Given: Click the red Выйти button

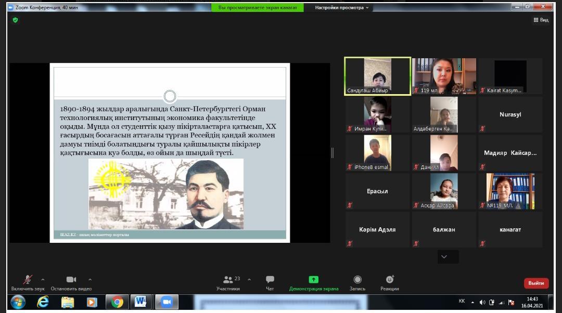Looking at the screenshot, I should tap(536, 283).
